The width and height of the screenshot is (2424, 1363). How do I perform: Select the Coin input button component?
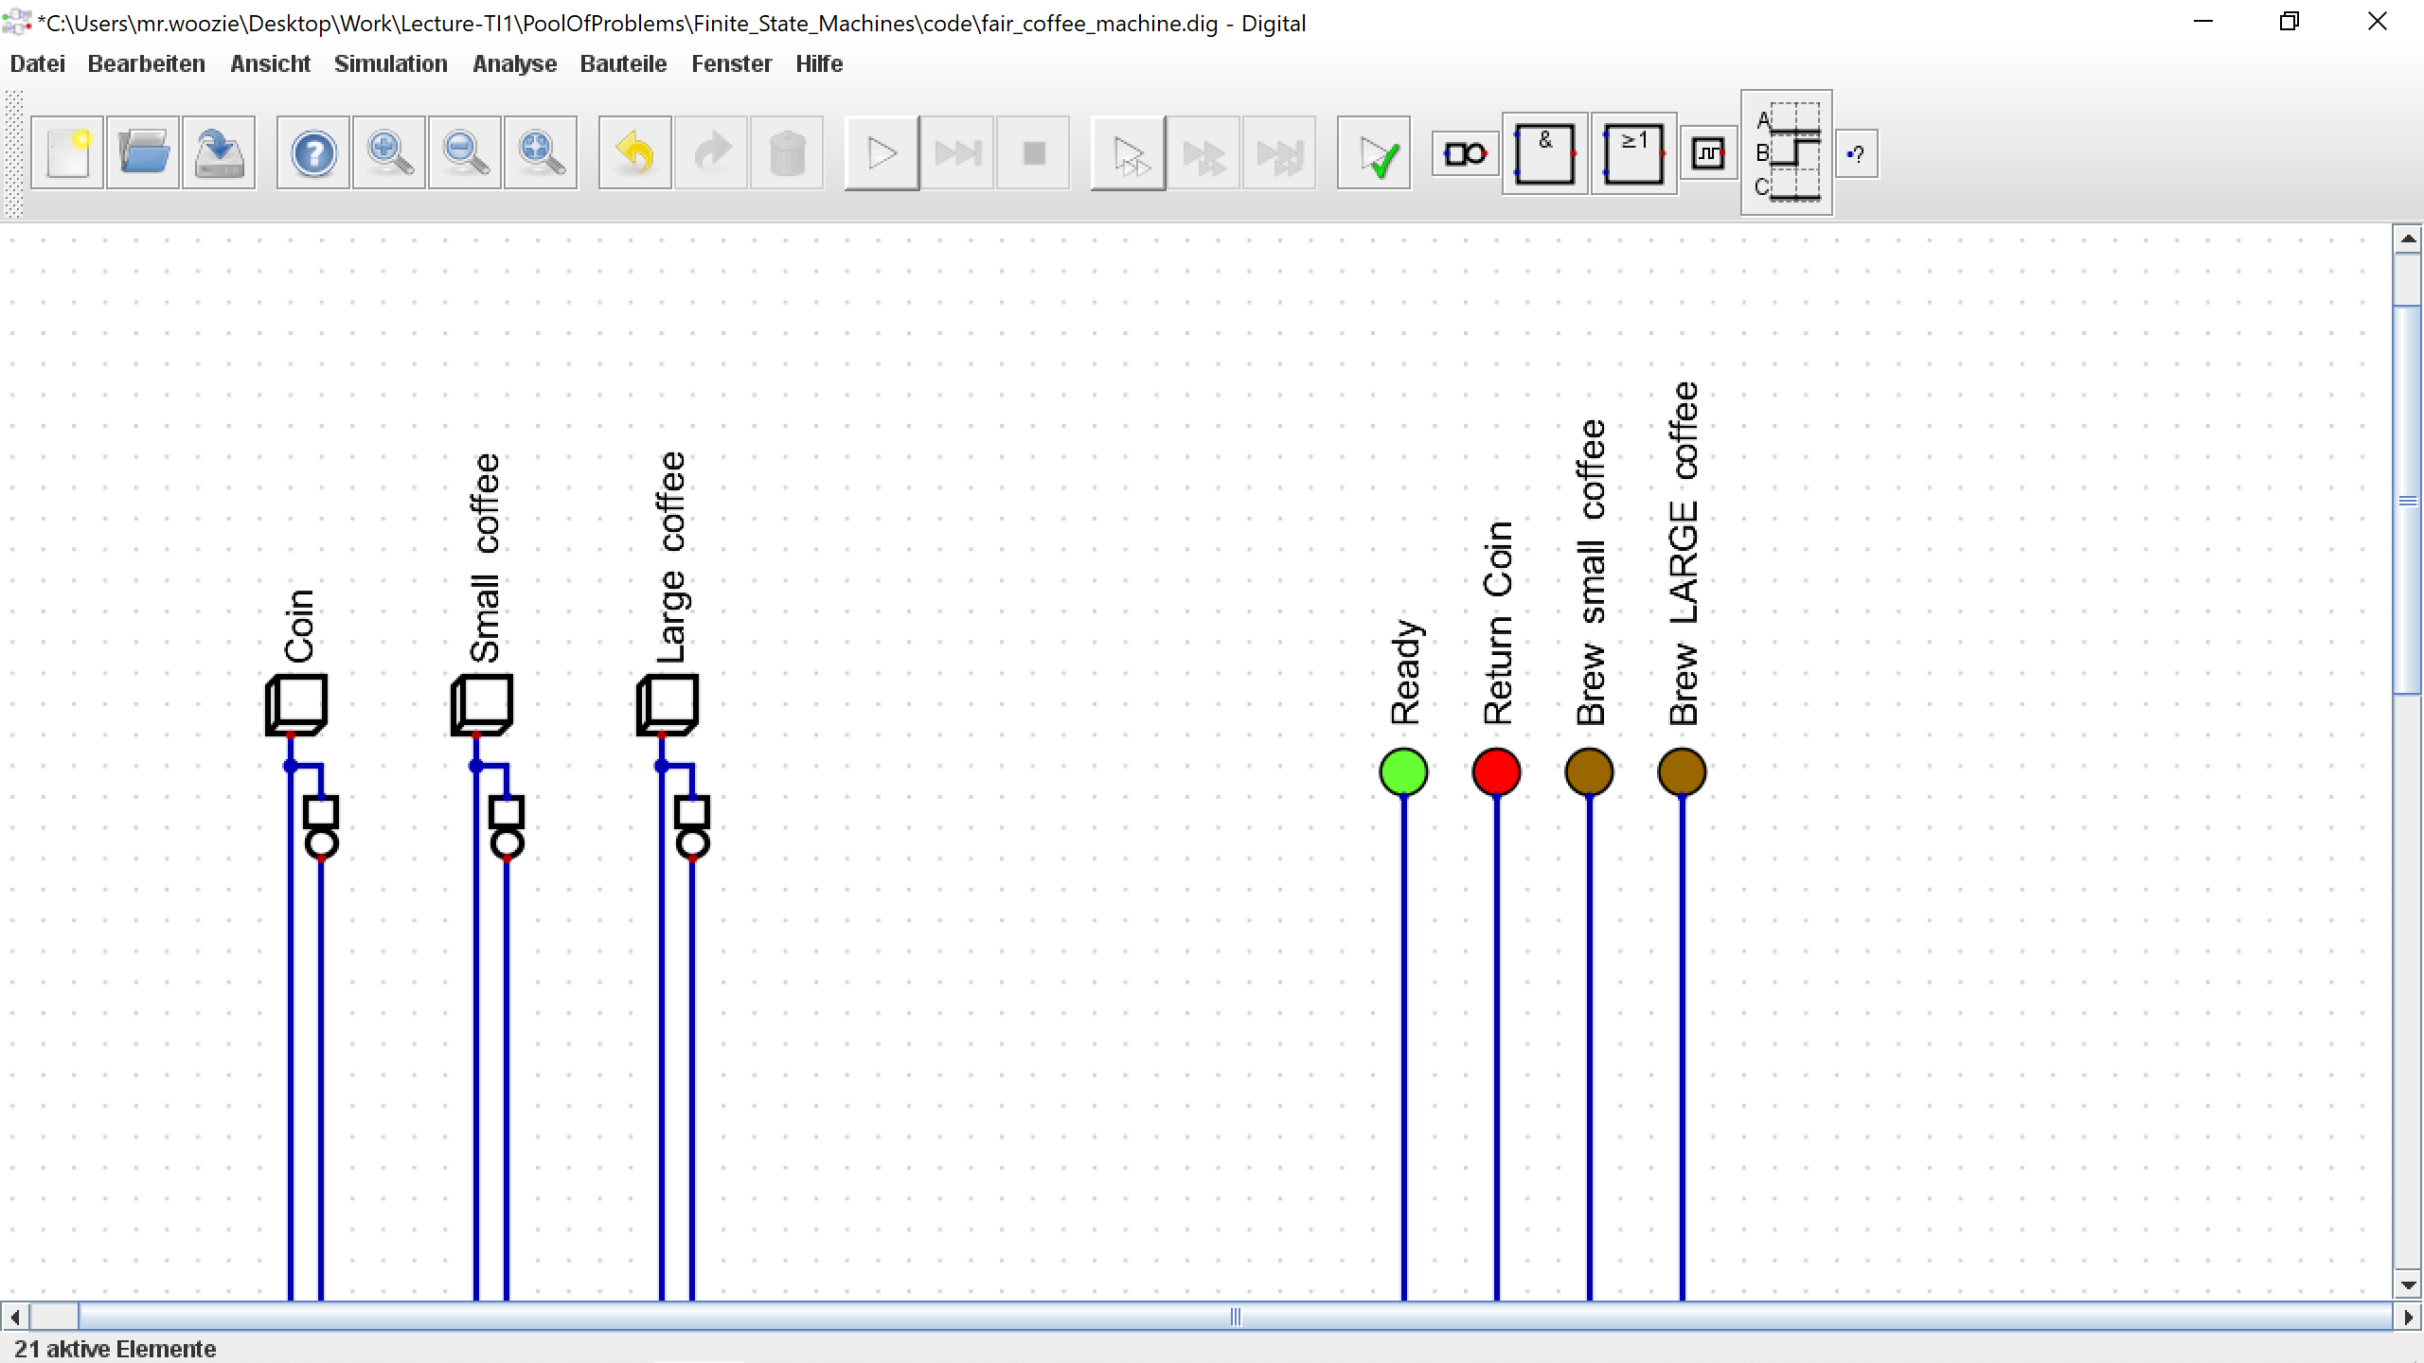point(296,704)
